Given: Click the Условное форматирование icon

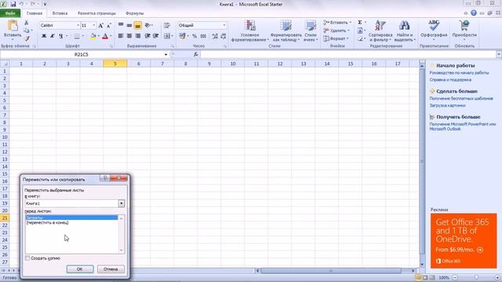Looking at the screenshot, I should point(249,26).
